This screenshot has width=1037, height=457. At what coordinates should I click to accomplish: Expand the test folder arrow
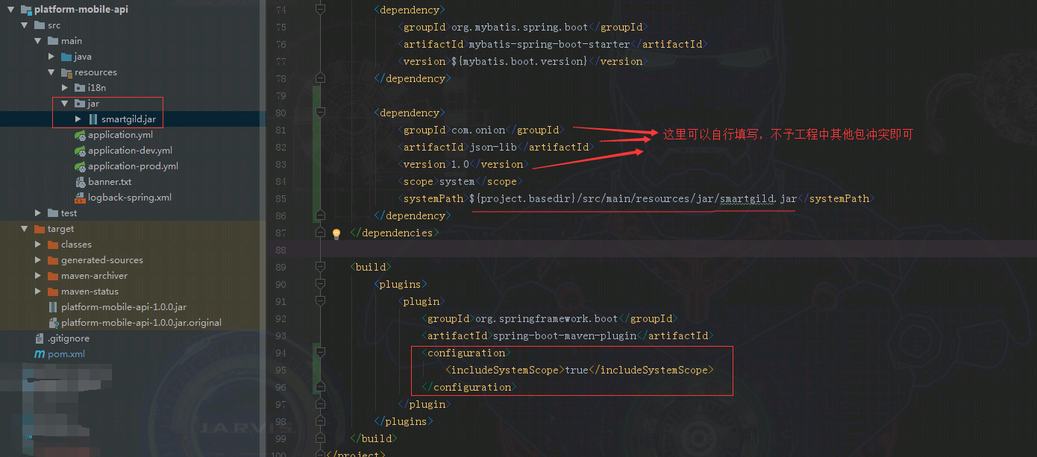[x=38, y=213]
